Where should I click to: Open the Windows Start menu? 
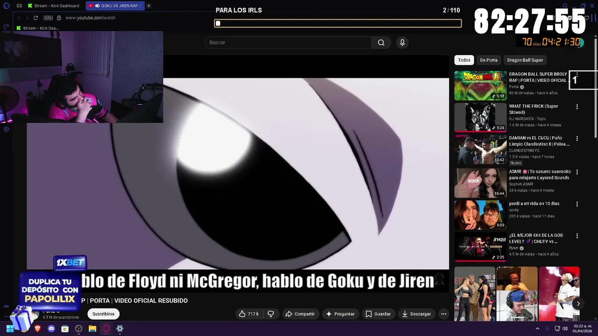coord(10,329)
